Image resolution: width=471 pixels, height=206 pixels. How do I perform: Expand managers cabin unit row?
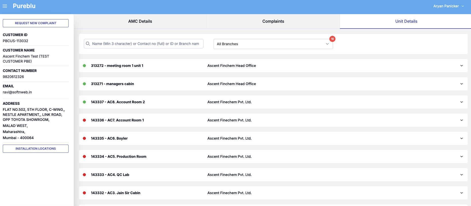coord(462,84)
